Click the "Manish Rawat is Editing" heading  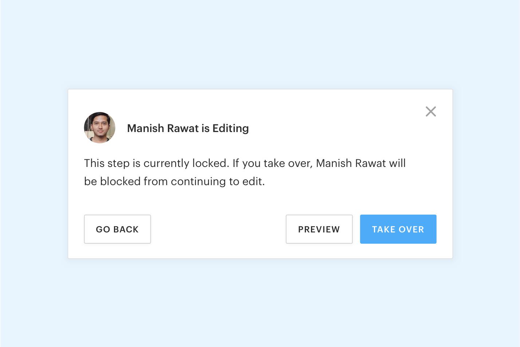(x=188, y=128)
